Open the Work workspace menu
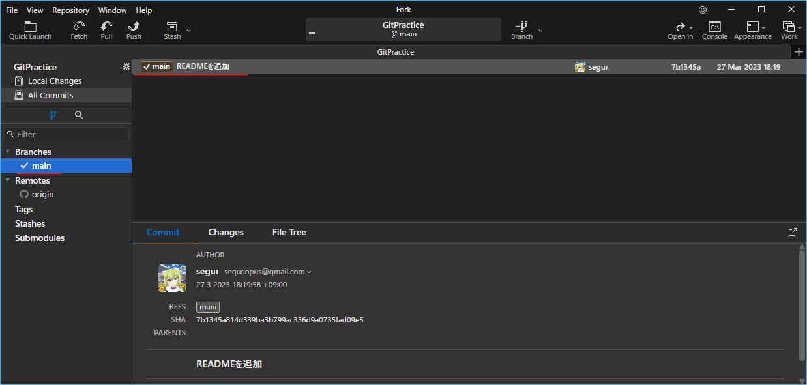This screenshot has width=807, height=385. pos(789,31)
